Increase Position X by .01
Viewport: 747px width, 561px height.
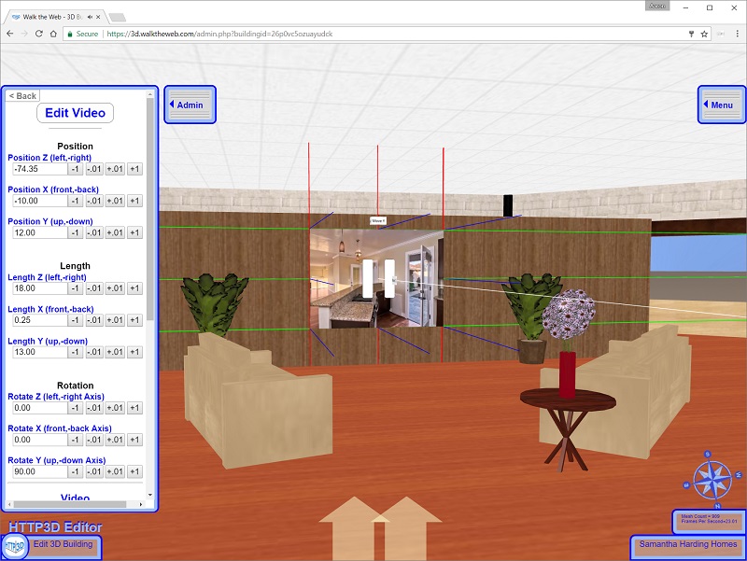tap(115, 201)
